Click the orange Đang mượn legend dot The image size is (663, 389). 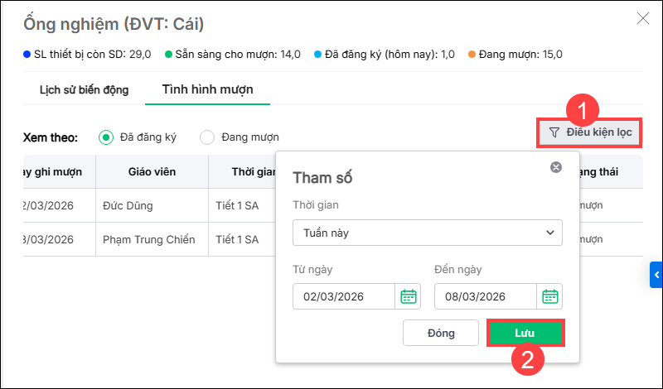[472, 55]
